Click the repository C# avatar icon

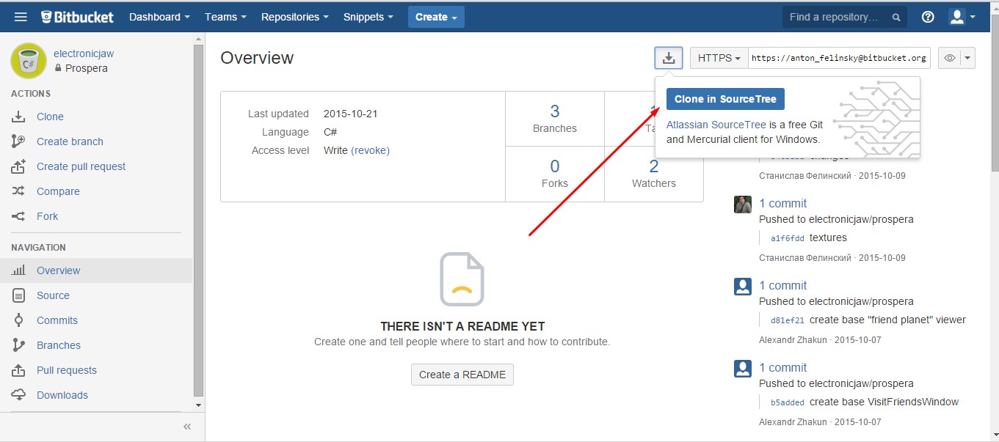(29, 60)
